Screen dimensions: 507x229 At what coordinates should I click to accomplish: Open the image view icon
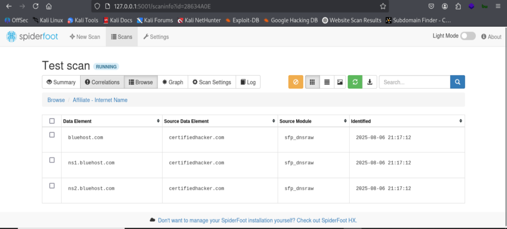click(x=340, y=82)
